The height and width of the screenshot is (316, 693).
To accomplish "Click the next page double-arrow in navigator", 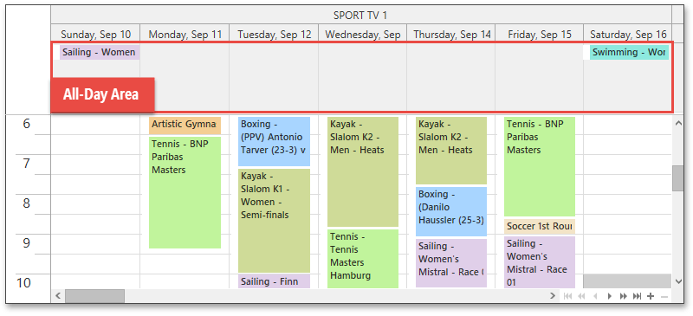I will (623, 296).
